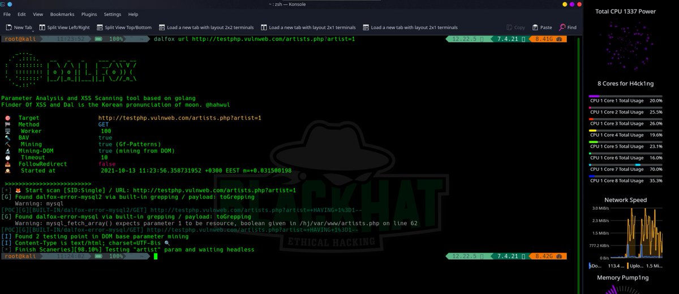Open the Settings menu
This screenshot has height=294, width=679.
click(113, 14)
